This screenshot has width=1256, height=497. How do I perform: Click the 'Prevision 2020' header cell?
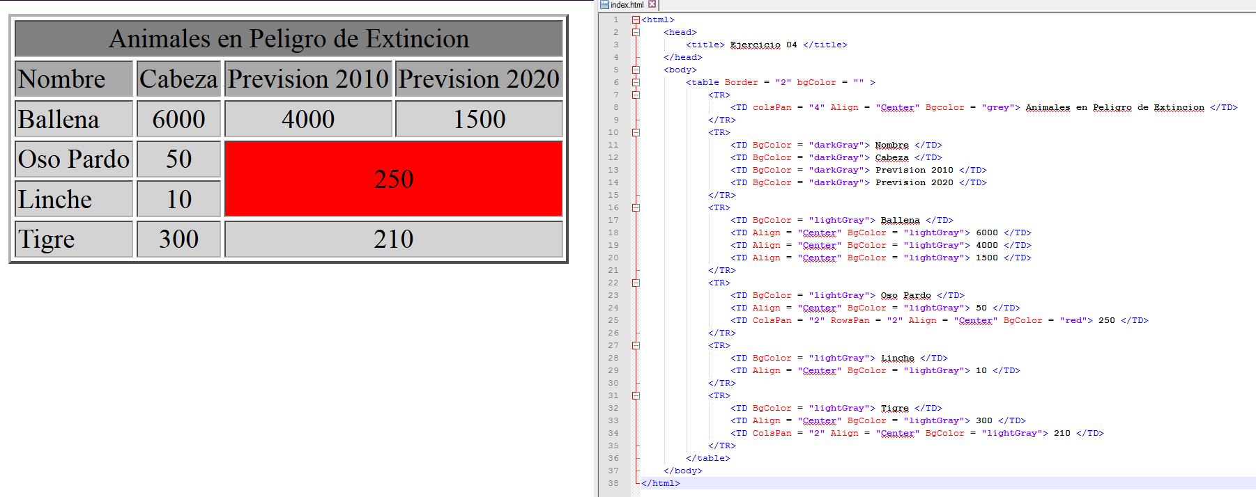(479, 79)
